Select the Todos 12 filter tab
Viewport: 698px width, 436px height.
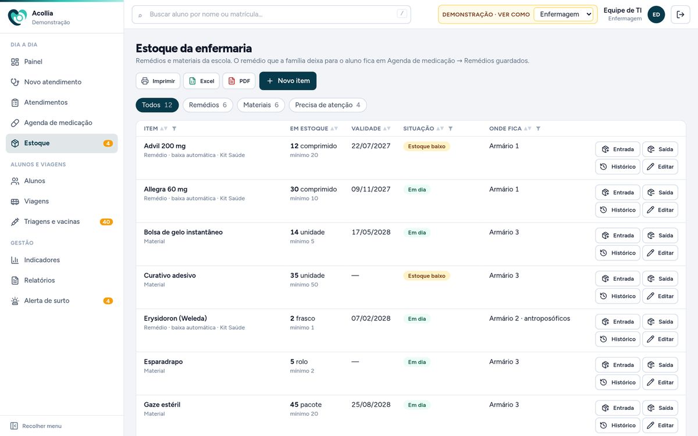pyautogui.click(x=157, y=105)
